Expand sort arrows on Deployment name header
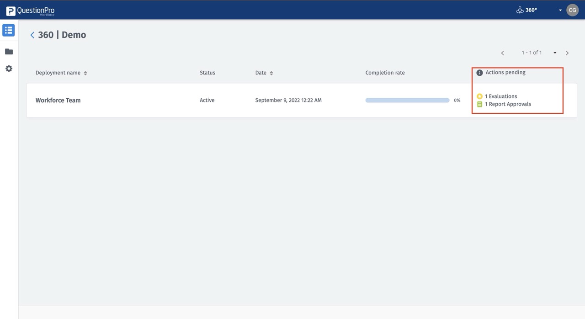Viewport: 585px width, 319px height. 85,72
